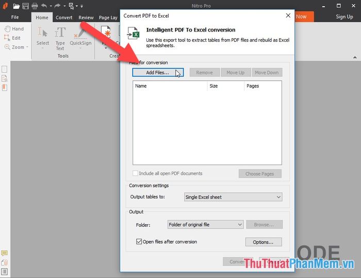Maximize the Nitro Pro window
The height and width of the screenshot is (278, 361).
(x=338, y=6)
